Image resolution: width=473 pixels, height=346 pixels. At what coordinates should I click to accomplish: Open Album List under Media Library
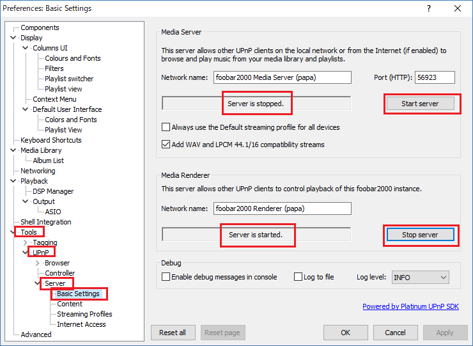coord(49,161)
